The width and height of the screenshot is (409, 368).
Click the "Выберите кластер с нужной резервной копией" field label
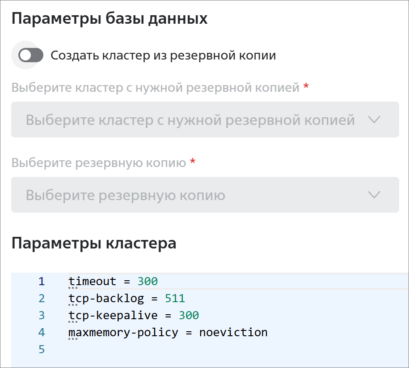156,87
